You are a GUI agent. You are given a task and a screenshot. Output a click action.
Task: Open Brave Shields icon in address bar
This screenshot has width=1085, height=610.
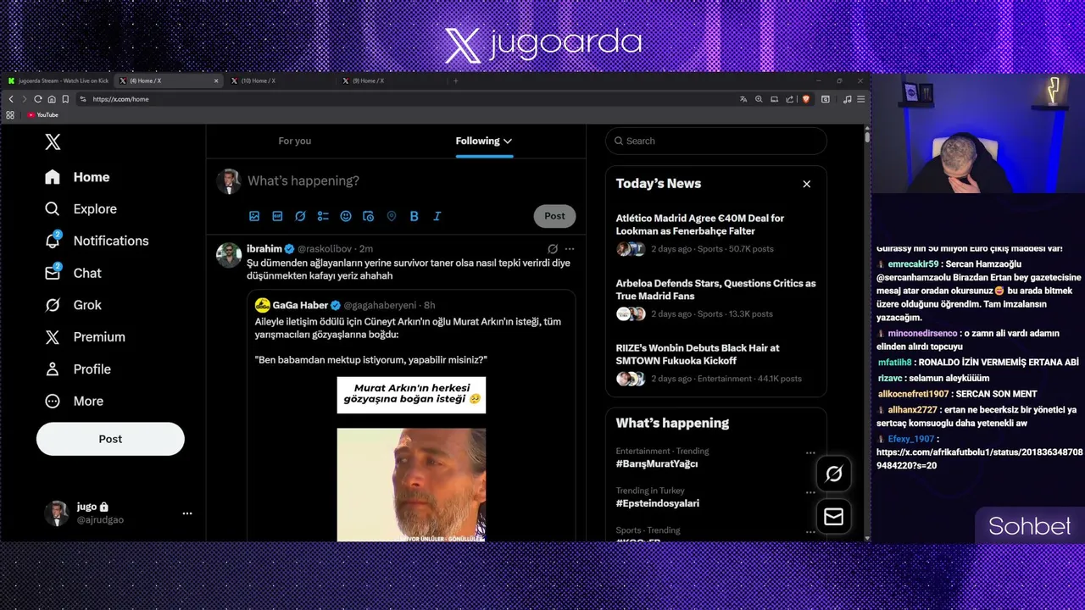(x=806, y=99)
